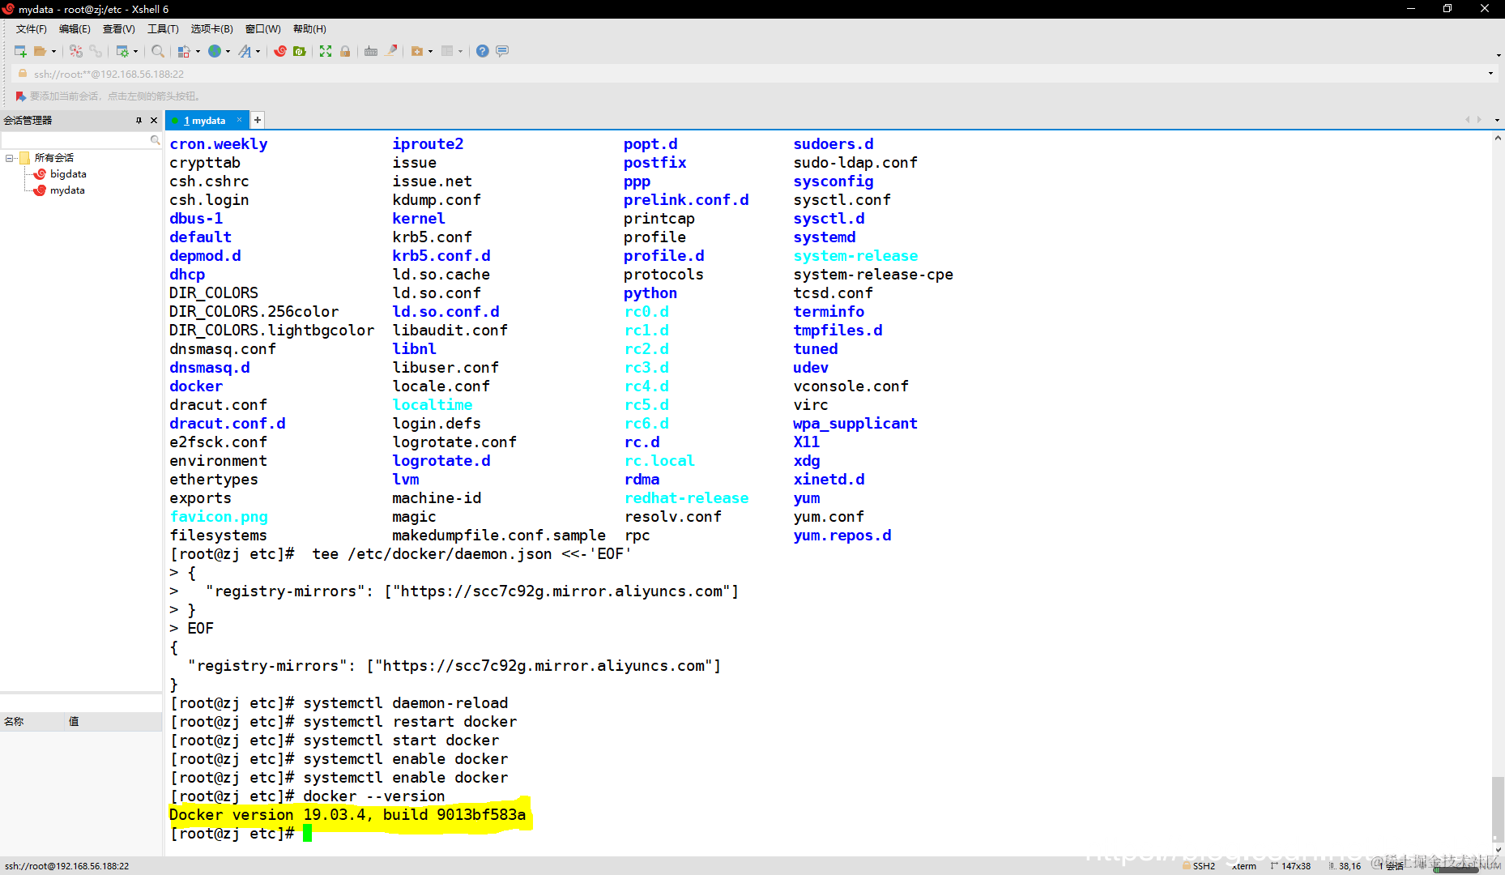Click the tab list dropdown arrow

click(x=1497, y=120)
